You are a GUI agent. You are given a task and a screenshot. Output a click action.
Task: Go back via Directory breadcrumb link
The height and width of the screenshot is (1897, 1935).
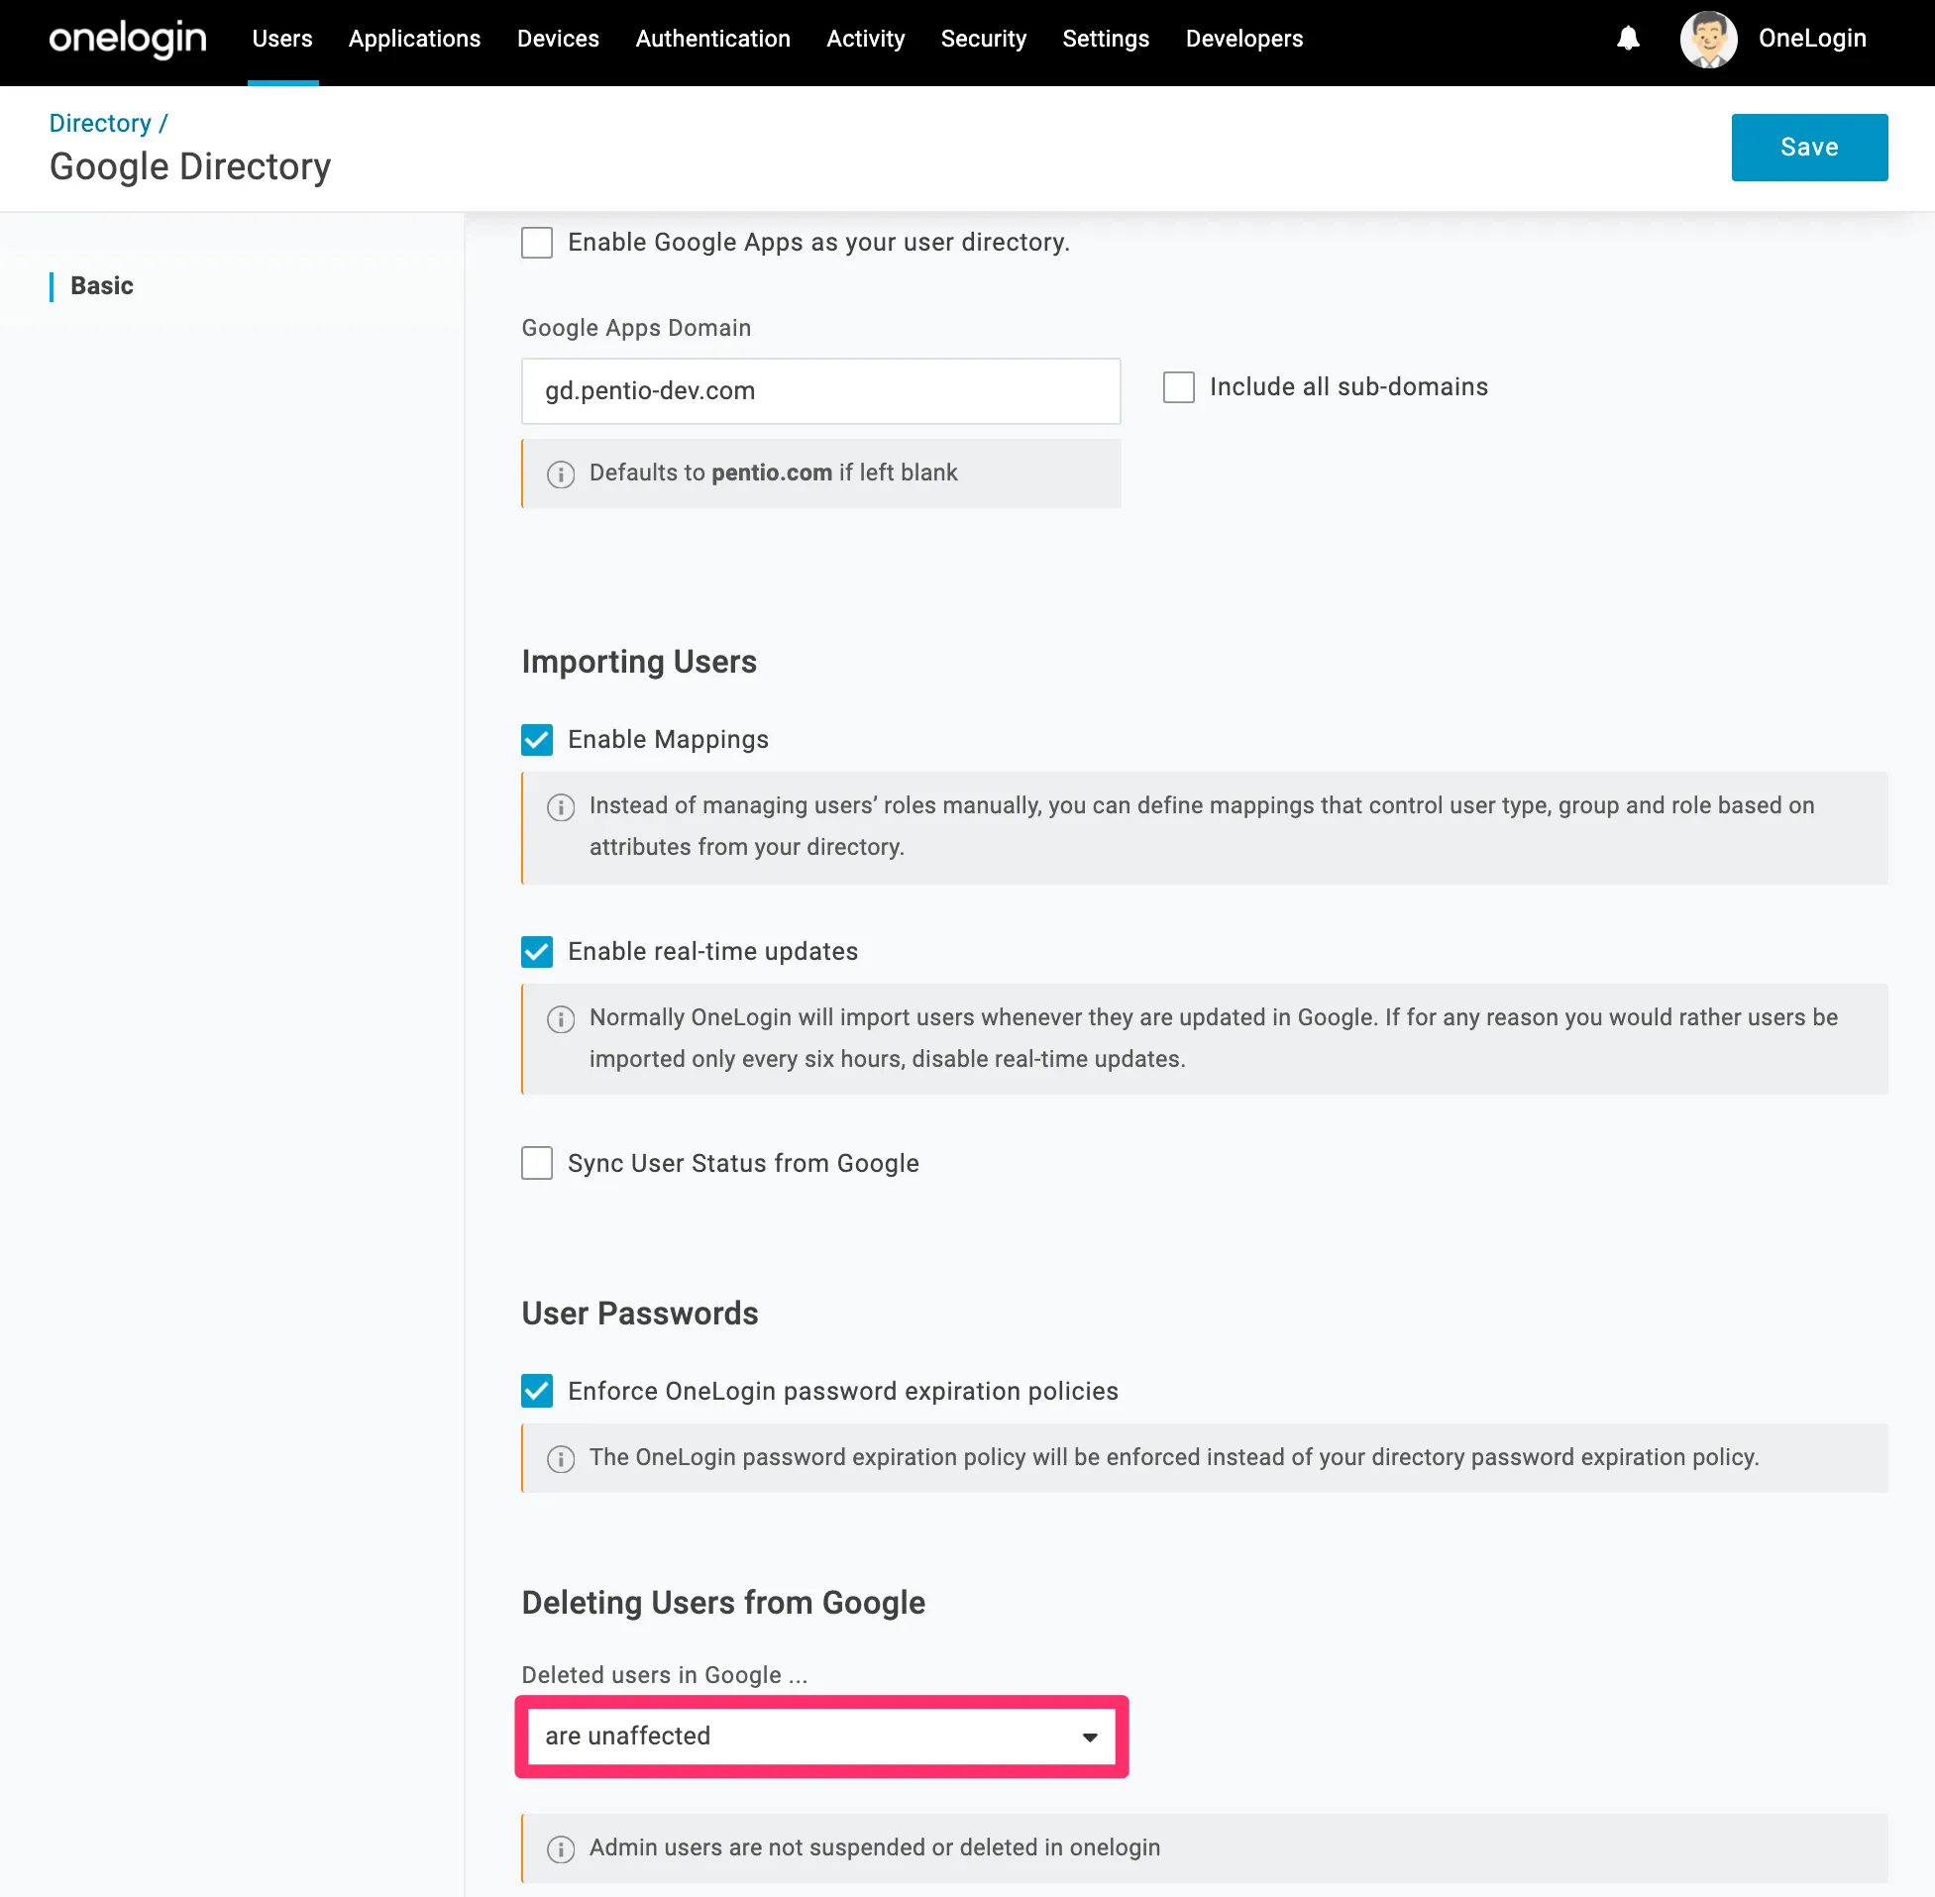pos(100,123)
